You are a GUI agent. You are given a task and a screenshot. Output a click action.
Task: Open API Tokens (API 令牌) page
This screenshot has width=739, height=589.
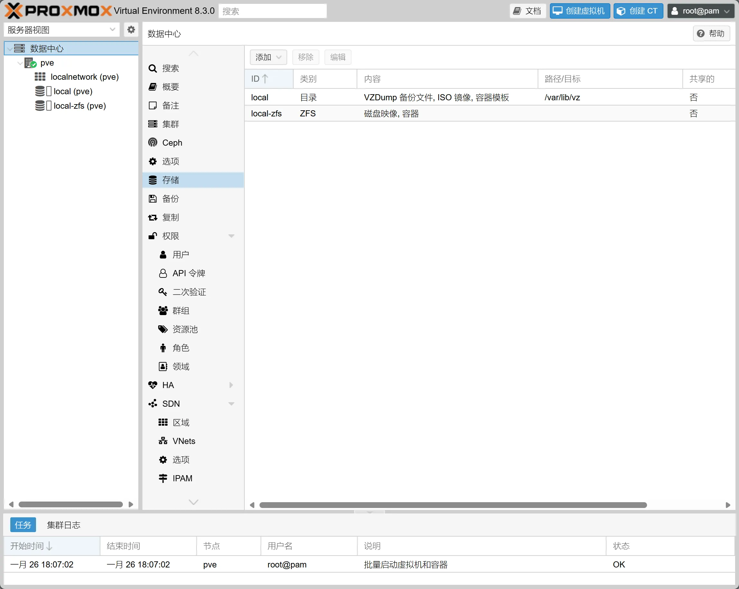(x=188, y=273)
